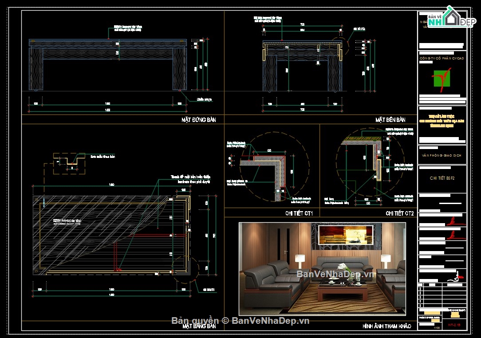Click the left wooden leg in front elevation
Image resolution: width=481 pixels, height=338 pixels.
pyautogui.click(x=36, y=69)
